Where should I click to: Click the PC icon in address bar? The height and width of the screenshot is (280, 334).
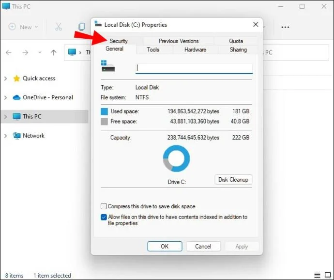pos(72,52)
